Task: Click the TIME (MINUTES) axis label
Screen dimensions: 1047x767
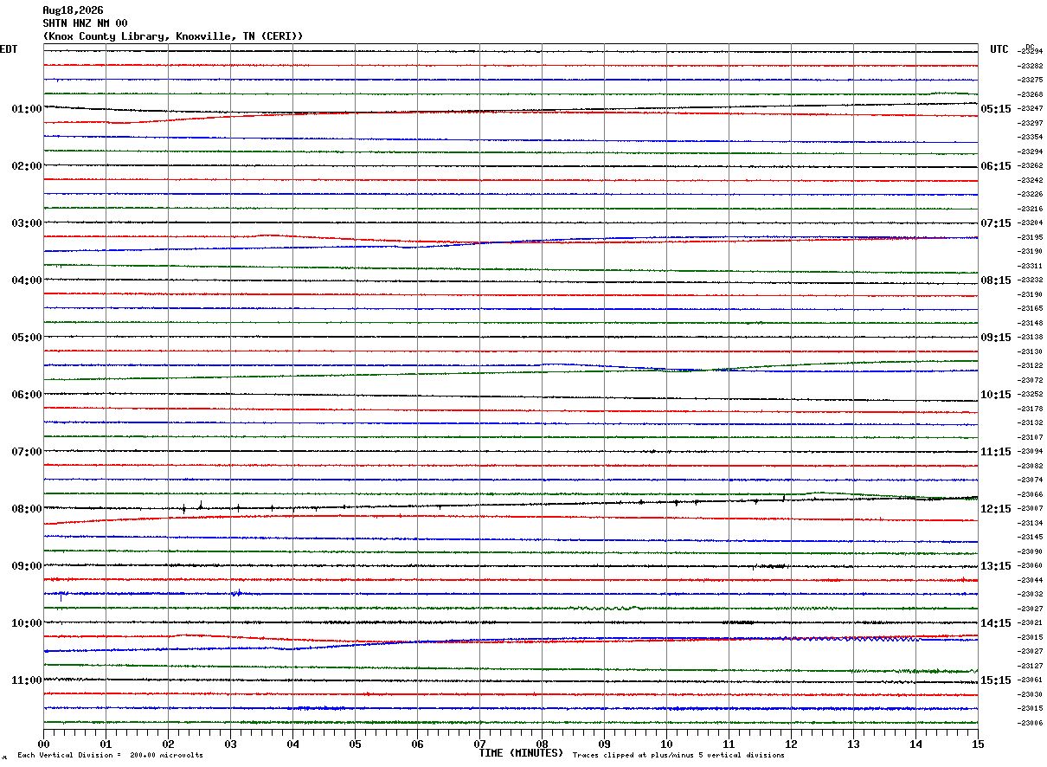Action: (x=521, y=753)
